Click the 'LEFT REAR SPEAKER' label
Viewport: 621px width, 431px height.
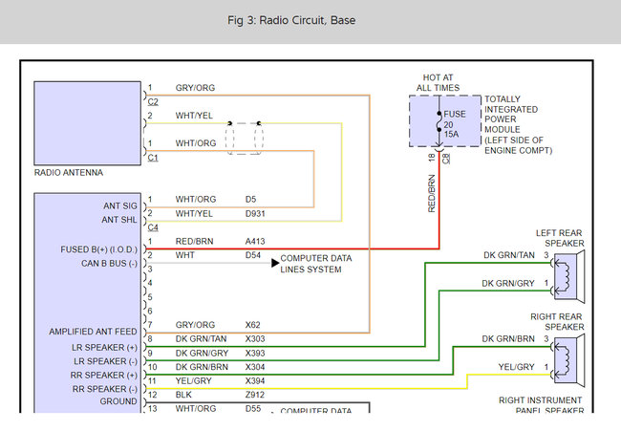(560, 238)
